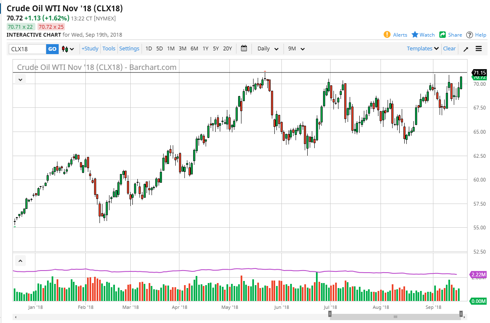Click the candlestick chart type icon
The image size is (490, 323).
66,49
